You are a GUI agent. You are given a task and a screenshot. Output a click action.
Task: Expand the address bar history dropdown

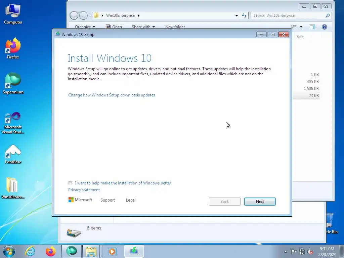click(x=236, y=15)
